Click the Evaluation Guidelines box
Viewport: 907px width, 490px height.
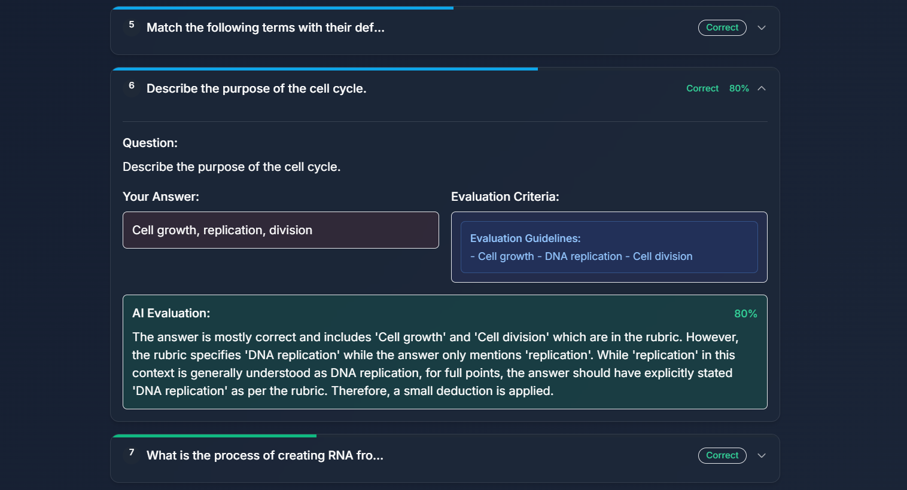tap(609, 247)
